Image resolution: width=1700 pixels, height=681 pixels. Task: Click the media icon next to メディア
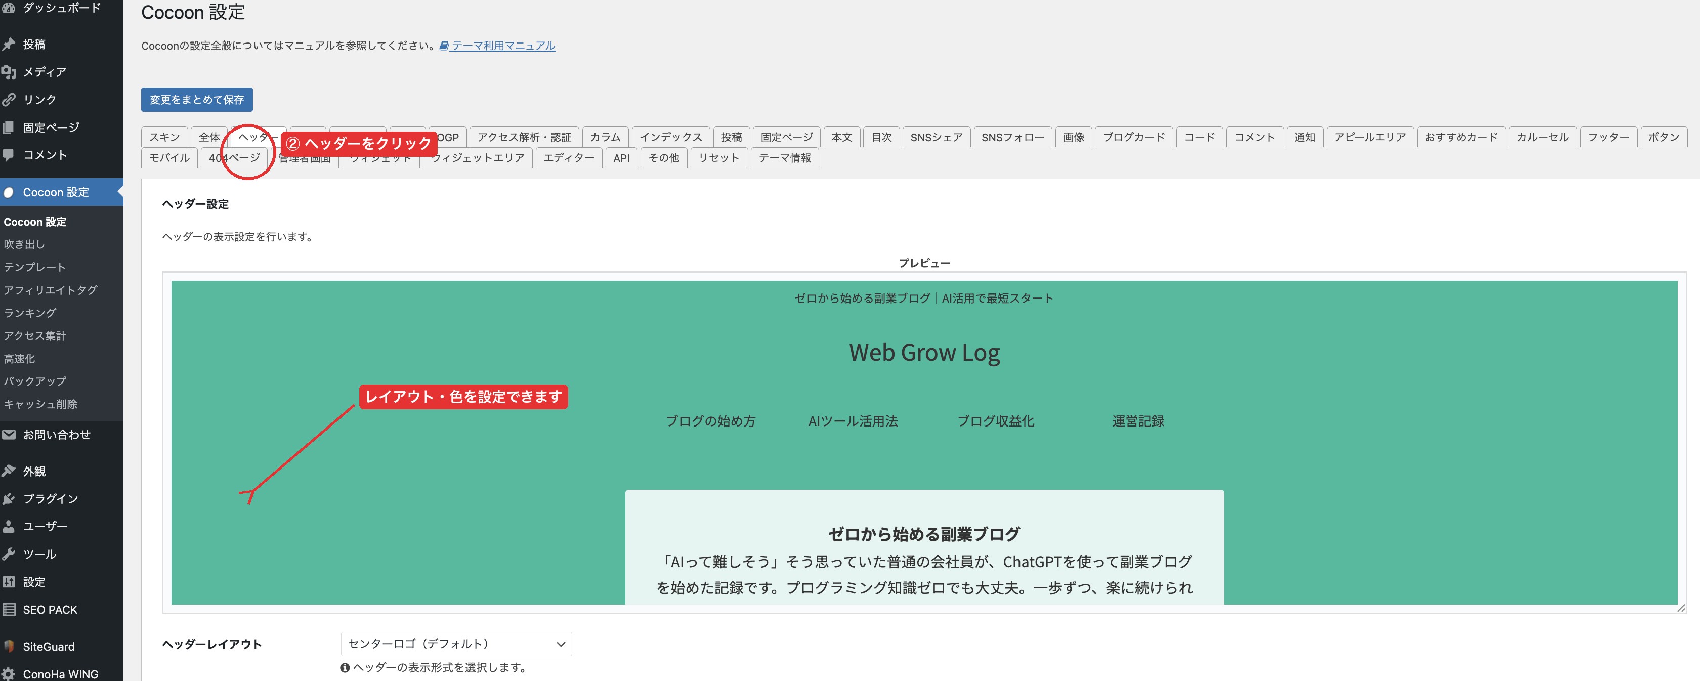pos(8,72)
